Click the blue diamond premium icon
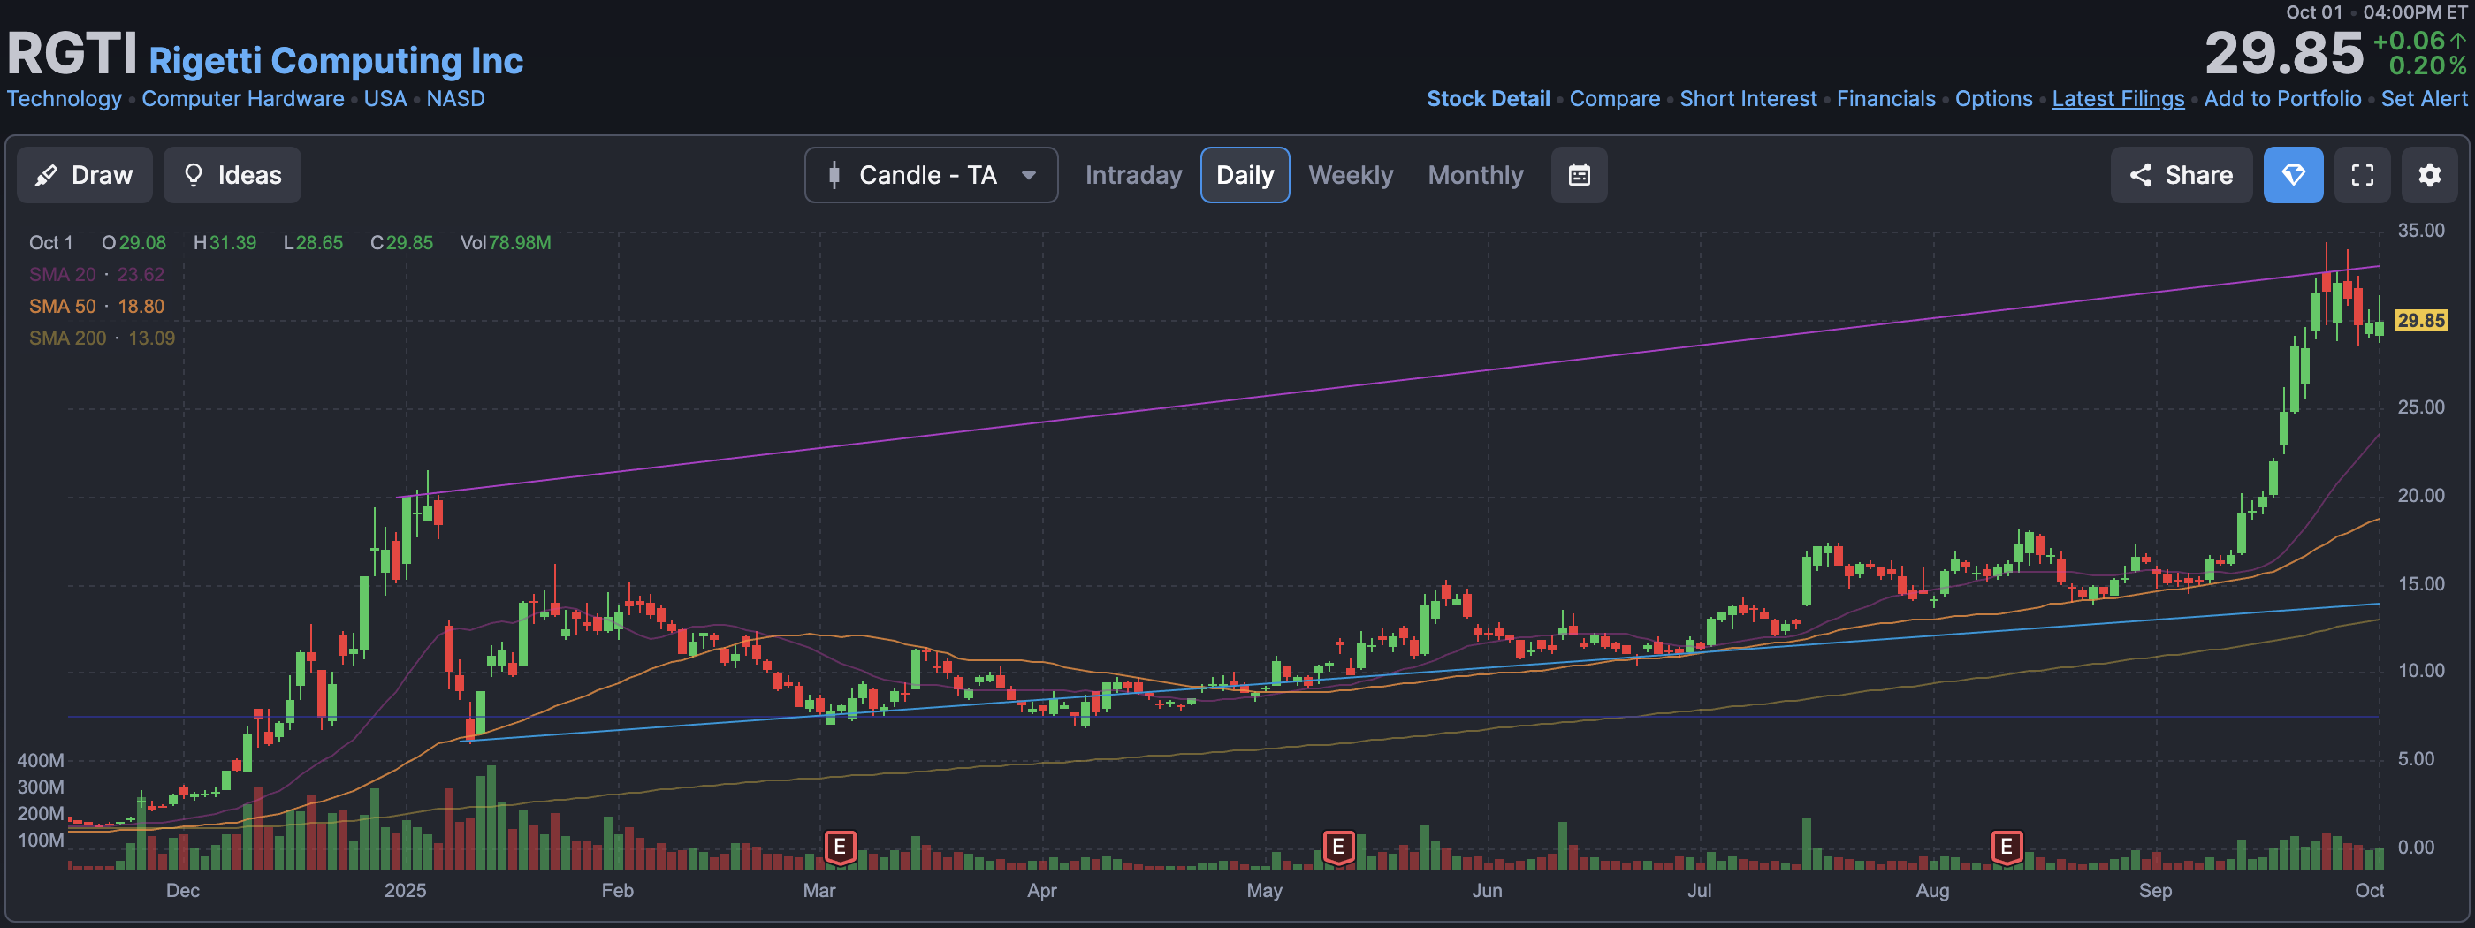The height and width of the screenshot is (928, 2475). pyautogui.click(x=2294, y=175)
